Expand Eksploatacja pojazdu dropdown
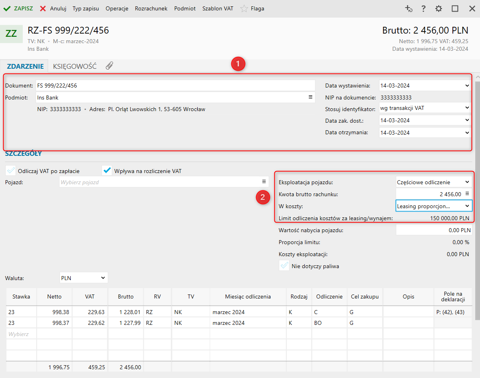Image resolution: width=480 pixels, height=378 pixels. coord(434,182)
